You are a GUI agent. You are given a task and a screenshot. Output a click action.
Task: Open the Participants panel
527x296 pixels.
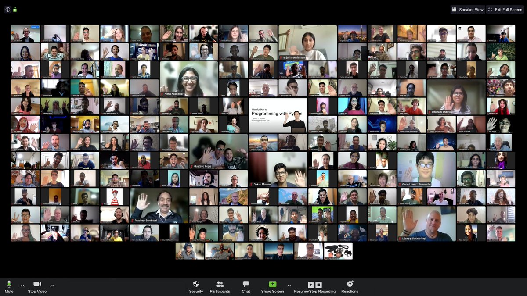point(220,287)
